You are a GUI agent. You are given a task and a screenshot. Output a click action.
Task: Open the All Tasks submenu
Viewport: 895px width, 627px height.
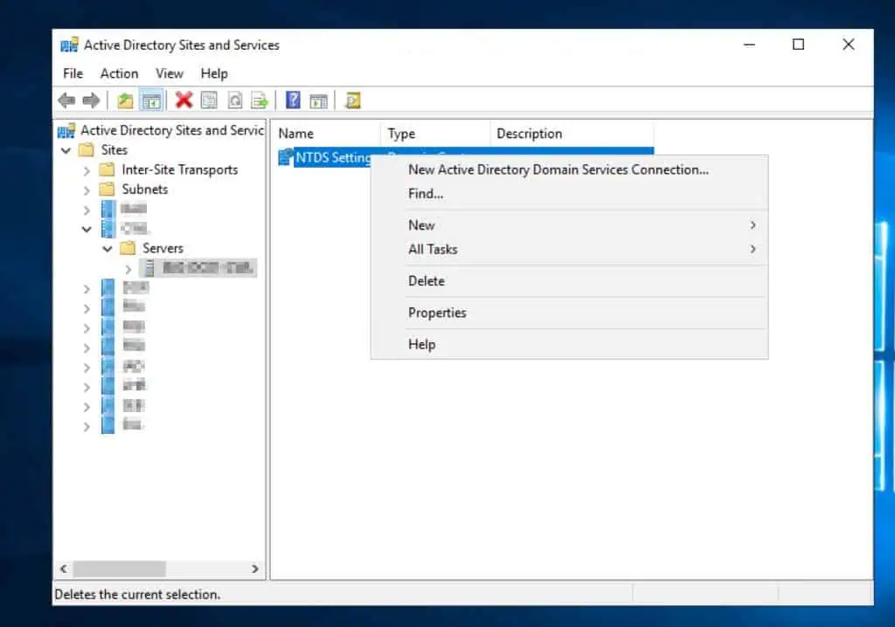coord(569,250)
